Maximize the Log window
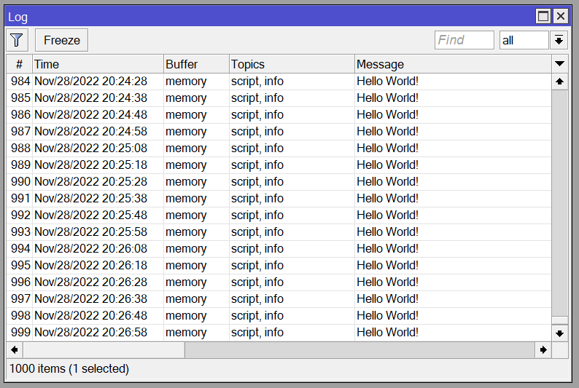This screenshot has width=579, height=388. click(x=543, y=16)
